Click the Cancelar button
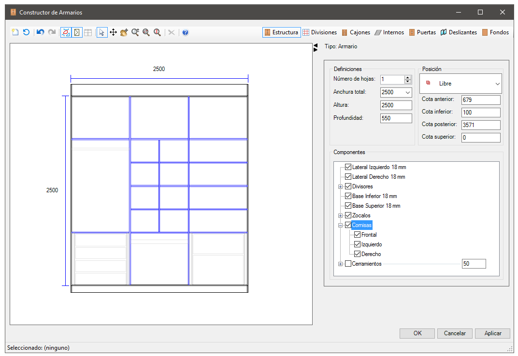518x356 pixels. [455, 333]
